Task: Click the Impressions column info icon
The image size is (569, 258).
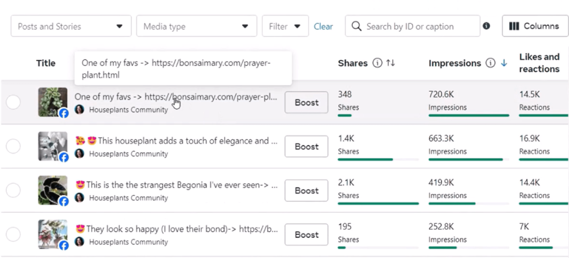Action: (x=490, y=63)
